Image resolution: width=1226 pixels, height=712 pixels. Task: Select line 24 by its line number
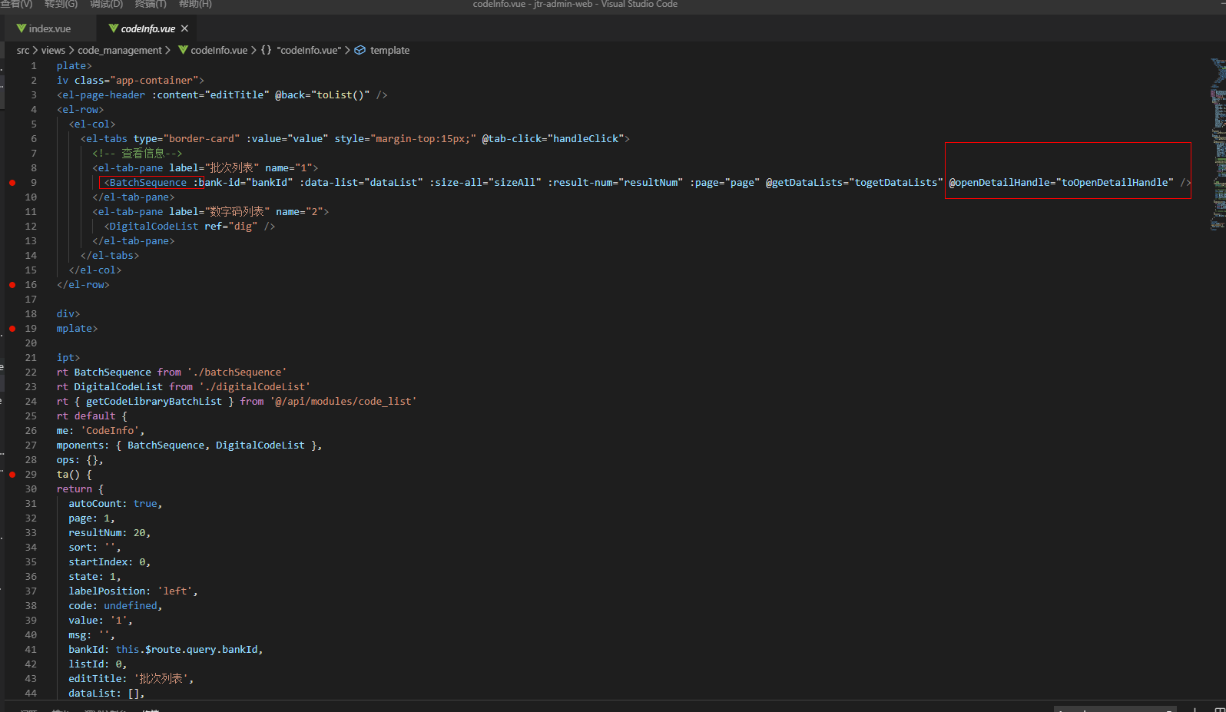pyautogui.click(x=31, y=402)
